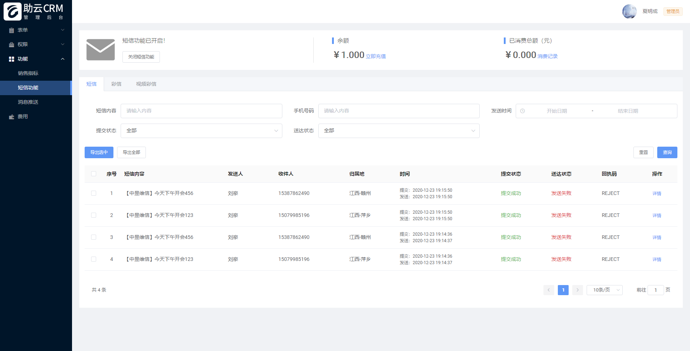Click the 权限 briefcase icon in sidebar
690x351 pixels.
12,45
